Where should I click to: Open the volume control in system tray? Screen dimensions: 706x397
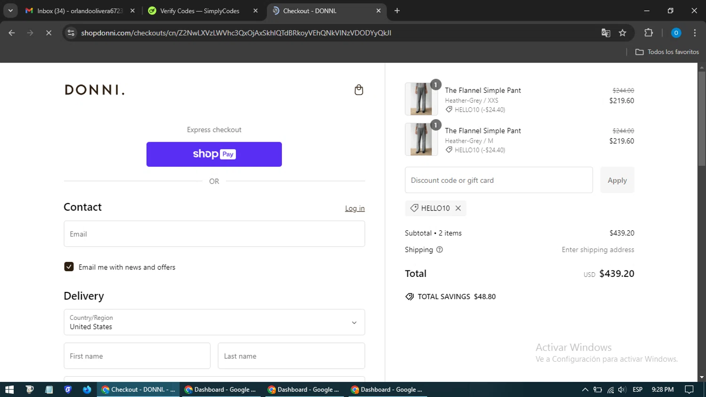tap(622, 389)
